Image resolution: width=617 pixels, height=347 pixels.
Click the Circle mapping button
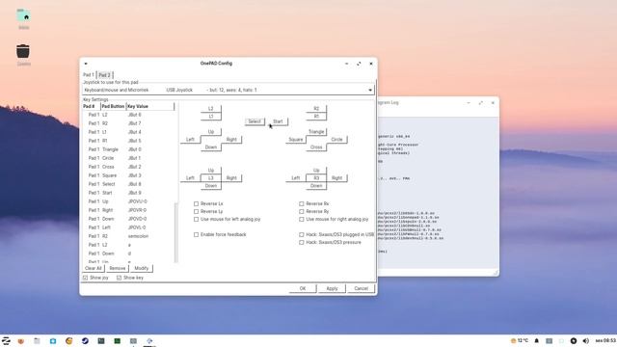(x=336, y=140)
